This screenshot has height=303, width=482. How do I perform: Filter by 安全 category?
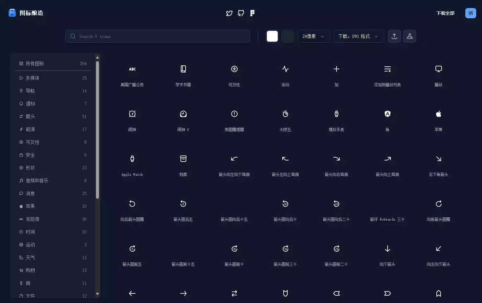(x=53, y=155)
